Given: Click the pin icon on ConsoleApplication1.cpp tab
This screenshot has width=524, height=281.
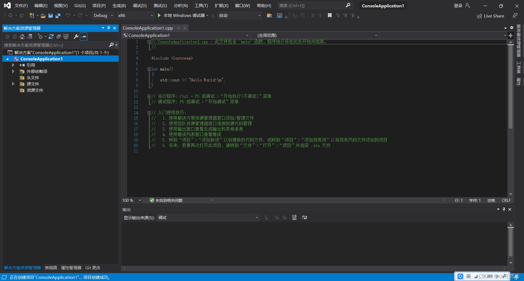Looking at the screenshot, I should tap(178, 28).
